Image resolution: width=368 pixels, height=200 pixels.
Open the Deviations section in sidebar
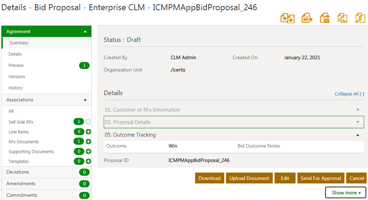point(18,172)
